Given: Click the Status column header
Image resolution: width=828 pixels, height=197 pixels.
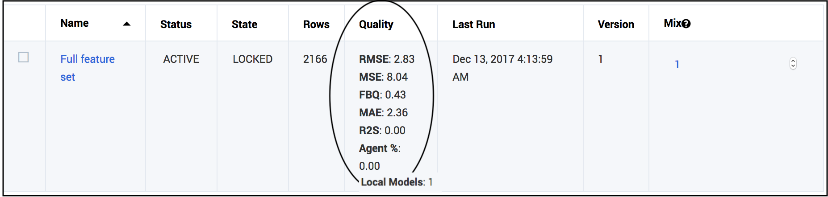Looking at the screenshot, I should [176, 25].
